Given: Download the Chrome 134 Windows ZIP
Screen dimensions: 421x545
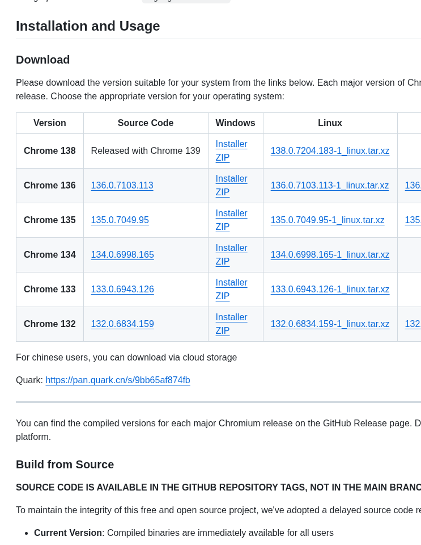Looking at the screenshot, I should 222,261.
